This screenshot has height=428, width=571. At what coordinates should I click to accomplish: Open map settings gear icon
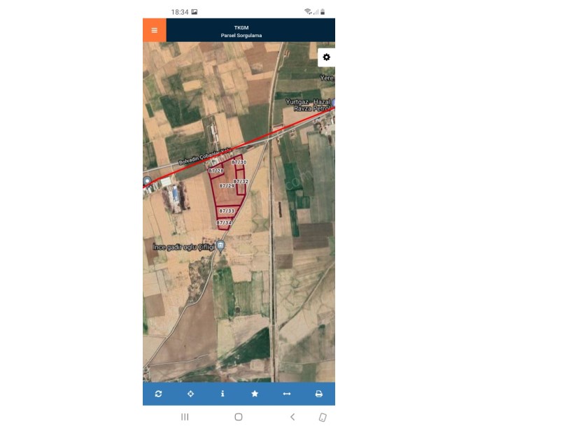(x=326, y=57)
